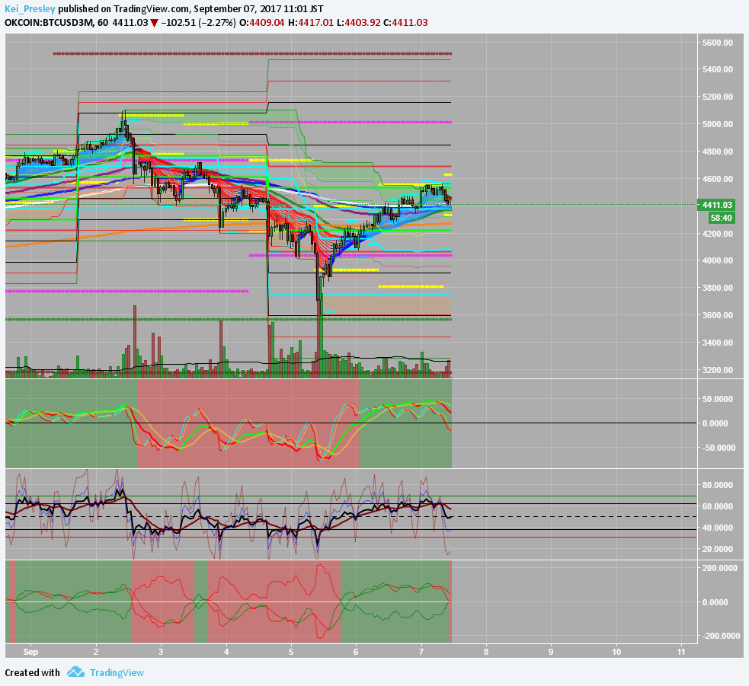The height and width of the screenshot is (686, 749).
Task: Click the 5200.00 price axis label
Action: [717, 97]
